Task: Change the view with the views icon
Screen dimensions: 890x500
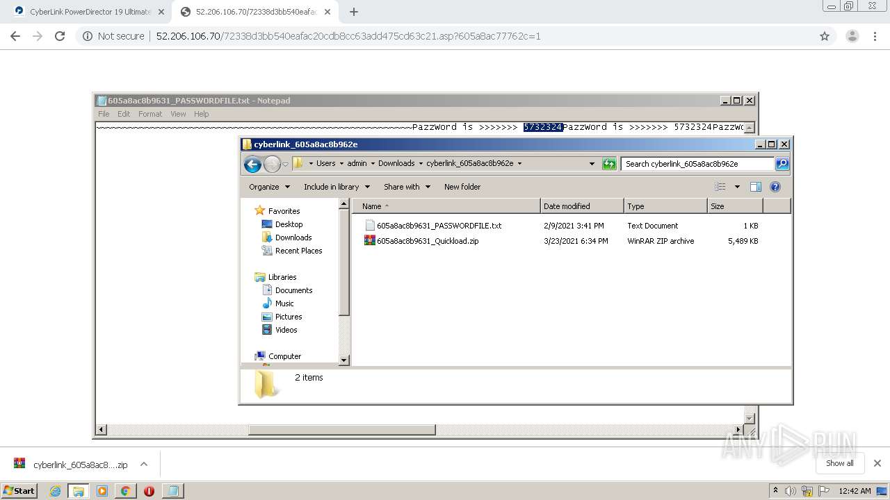Action: click(720, 187)
